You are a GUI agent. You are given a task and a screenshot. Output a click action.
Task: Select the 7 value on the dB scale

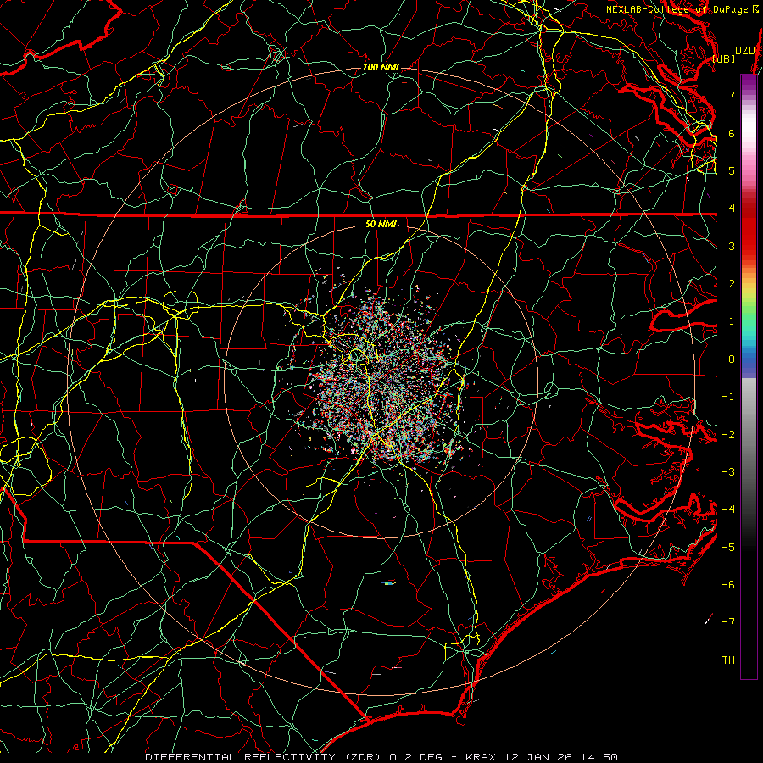click(x=732, y=95)
